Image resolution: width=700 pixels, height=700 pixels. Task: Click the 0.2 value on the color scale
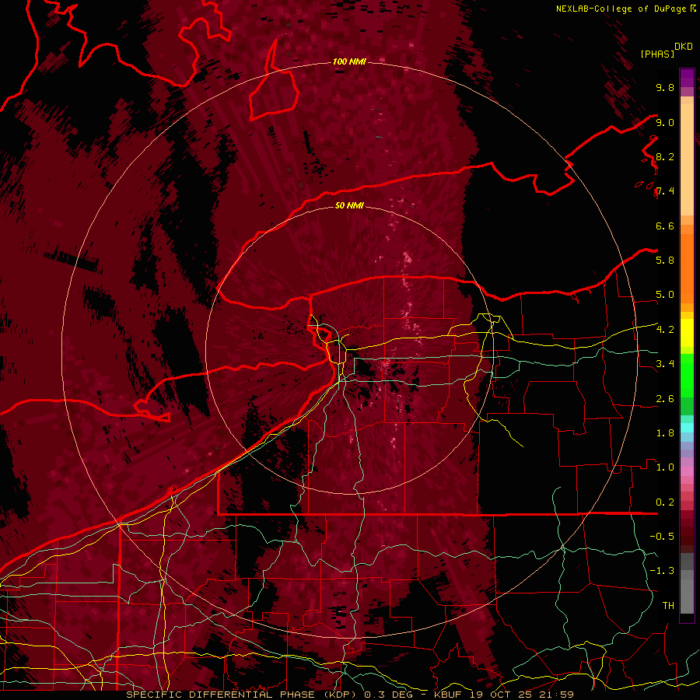click(x=665, y=502)
